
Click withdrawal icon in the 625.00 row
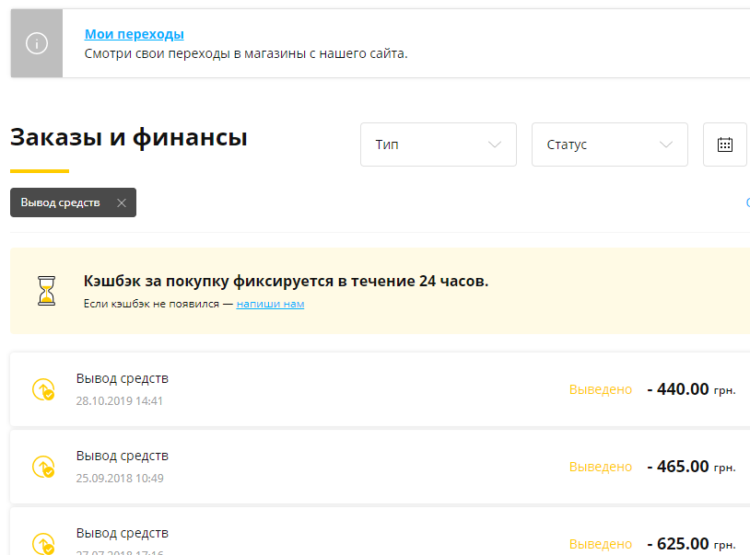point(42,543)
